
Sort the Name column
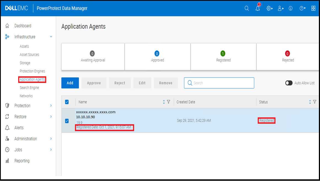pos(164,102)
